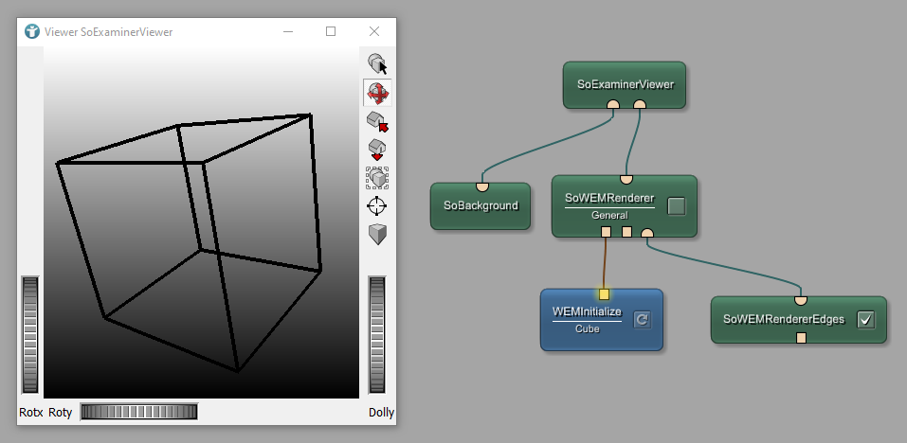The height and width of the screenshot is (443, 907).
Task: Click the go to home position icon
Action: tap(377, 121)
